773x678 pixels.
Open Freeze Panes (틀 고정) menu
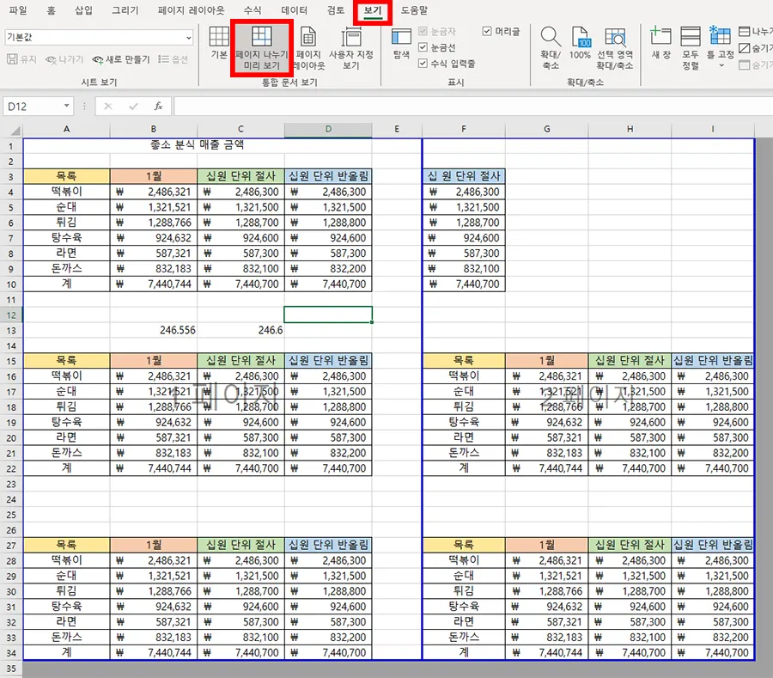[721, 48]
